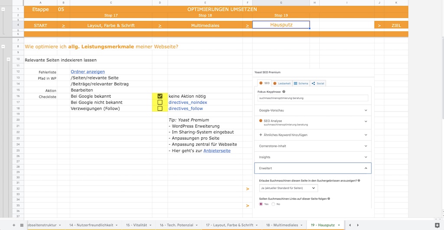Click the arrow link before ZIEL
This screenshot has width=444, height=230.
(379, 26)
